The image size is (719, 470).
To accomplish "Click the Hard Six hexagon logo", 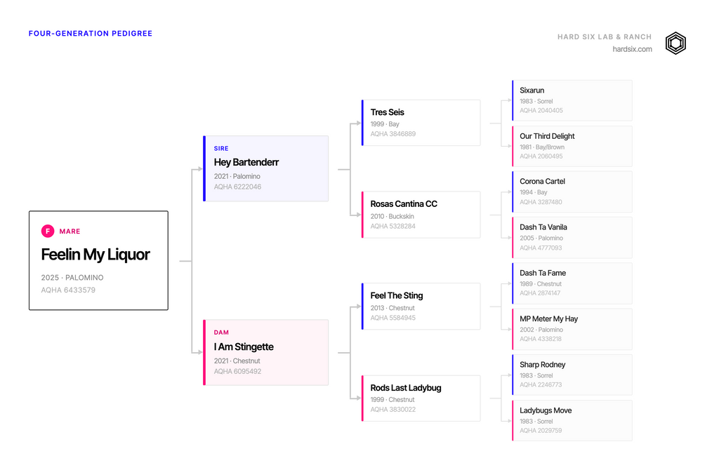I will click(675, 43).
